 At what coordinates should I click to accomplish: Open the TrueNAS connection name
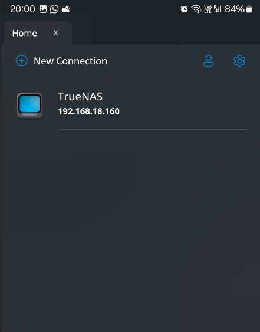click(80, 97)
